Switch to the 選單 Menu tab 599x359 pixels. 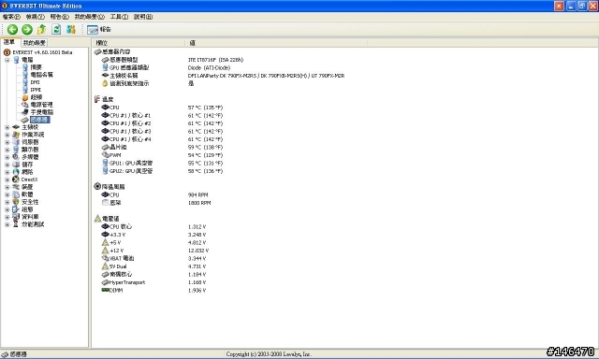pyautogui.click(x=9, y=42)
